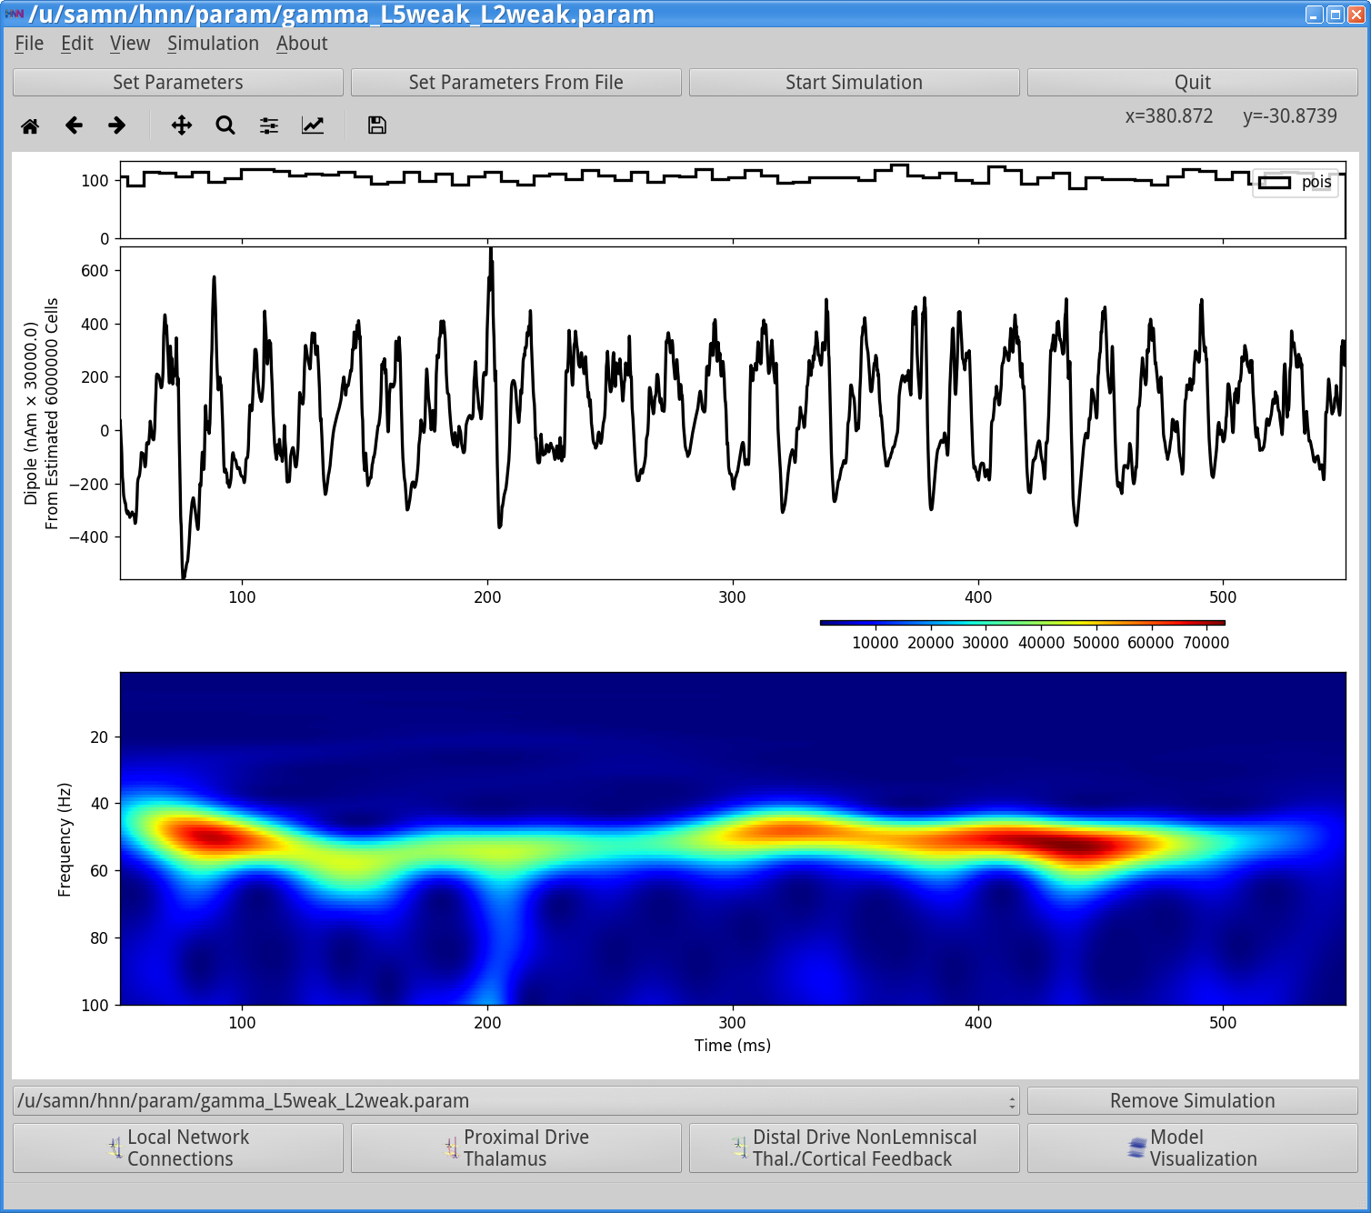1371x1213 pixels.
Task: Click the spectrogram color scale bar
Action: point(1023,623)
